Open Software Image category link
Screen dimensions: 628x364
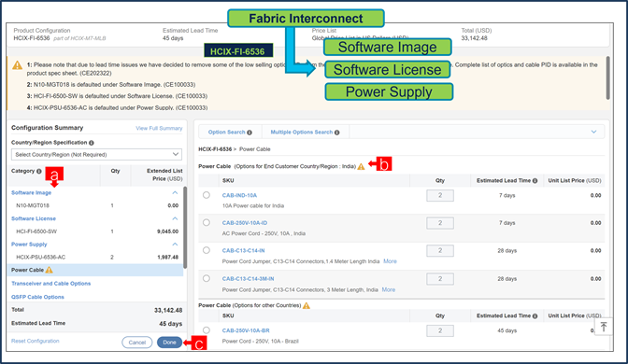(31, 193)
